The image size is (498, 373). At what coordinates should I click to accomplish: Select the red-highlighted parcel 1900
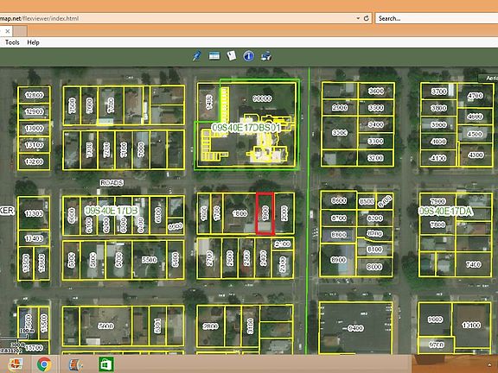[x=265, y=213]
